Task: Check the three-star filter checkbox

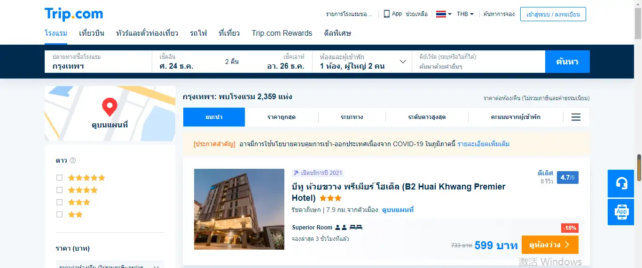Action: [x=59, y=202]
